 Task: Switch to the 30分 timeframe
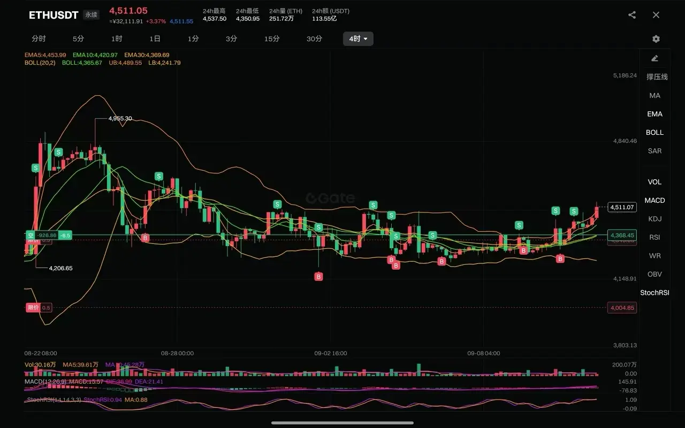(314, 39)
